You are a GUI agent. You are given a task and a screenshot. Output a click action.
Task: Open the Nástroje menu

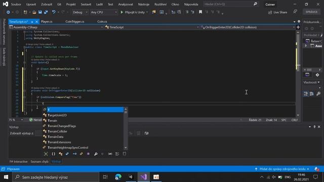[144, 4]
